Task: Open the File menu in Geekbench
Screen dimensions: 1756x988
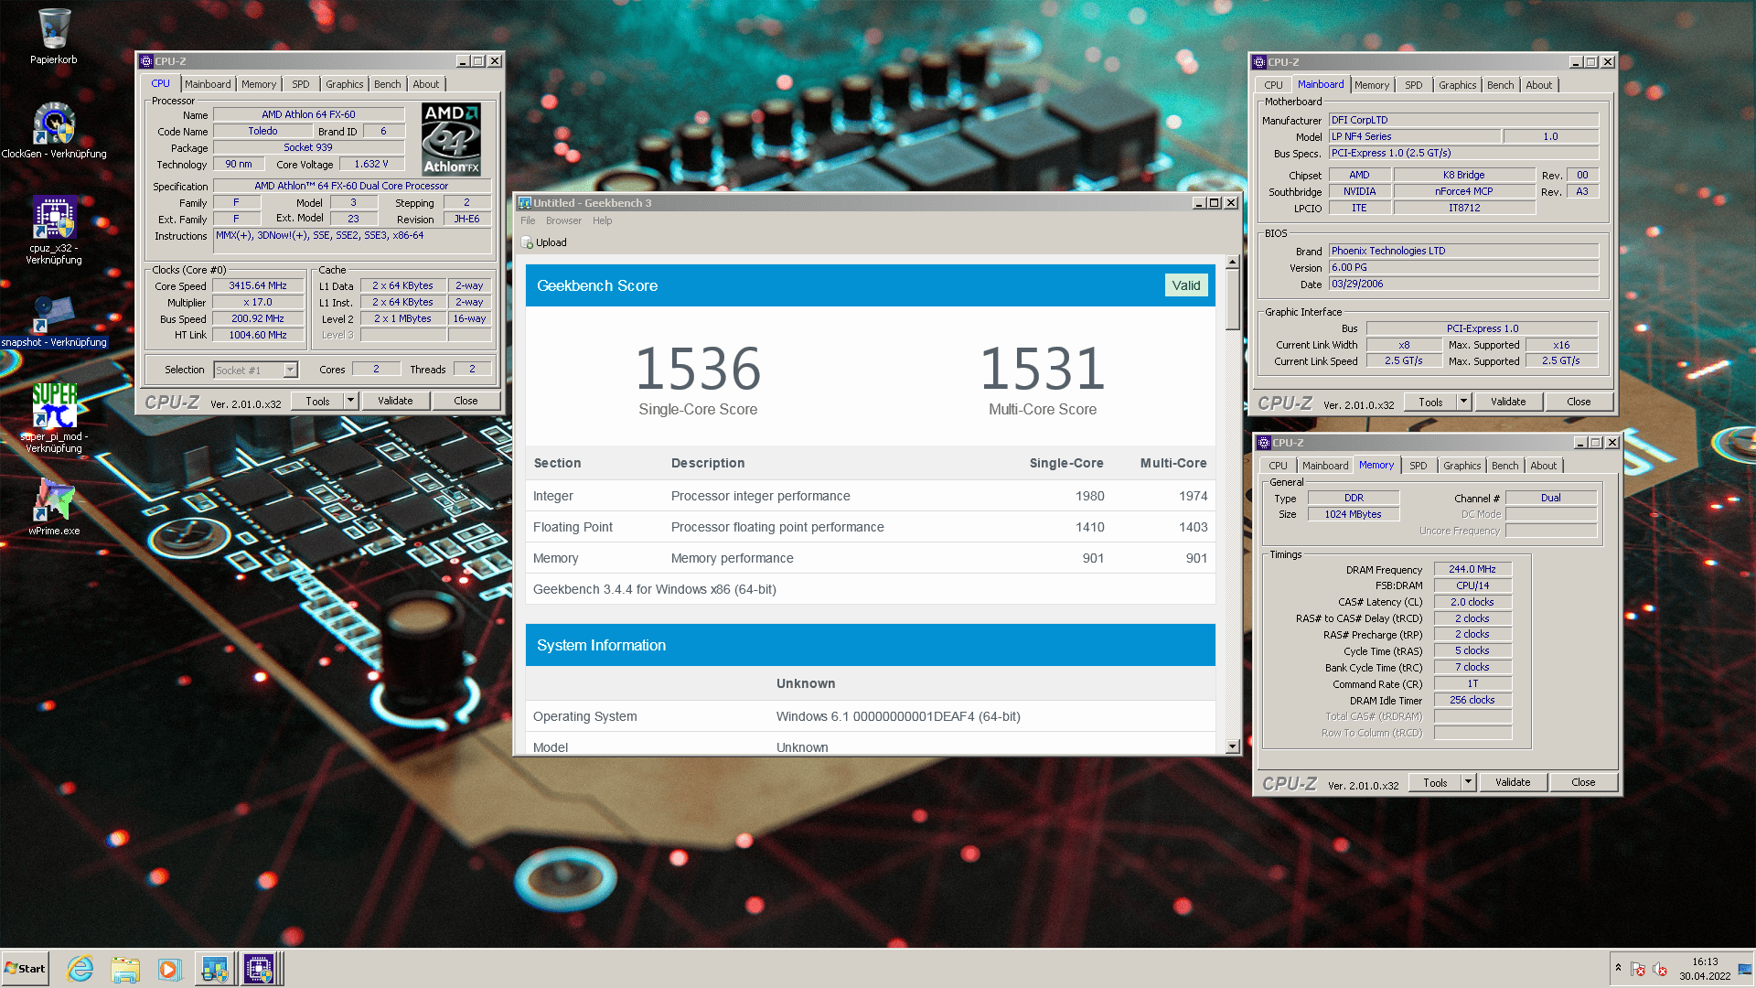Action: [x=528, y=220]
